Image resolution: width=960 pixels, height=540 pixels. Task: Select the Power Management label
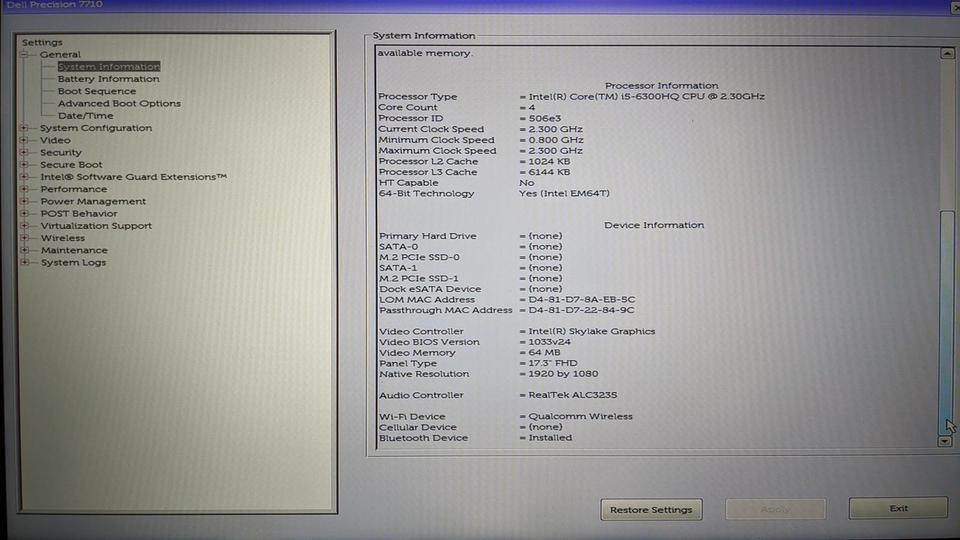pyautogui.click(x=93, y=201)
